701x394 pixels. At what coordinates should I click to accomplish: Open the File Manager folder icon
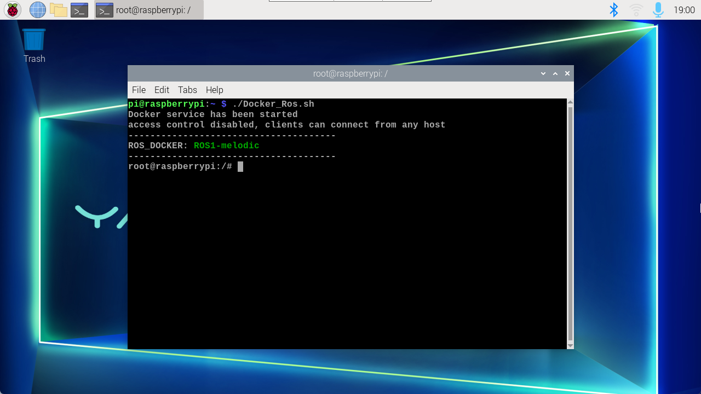(x=58, y=10)
